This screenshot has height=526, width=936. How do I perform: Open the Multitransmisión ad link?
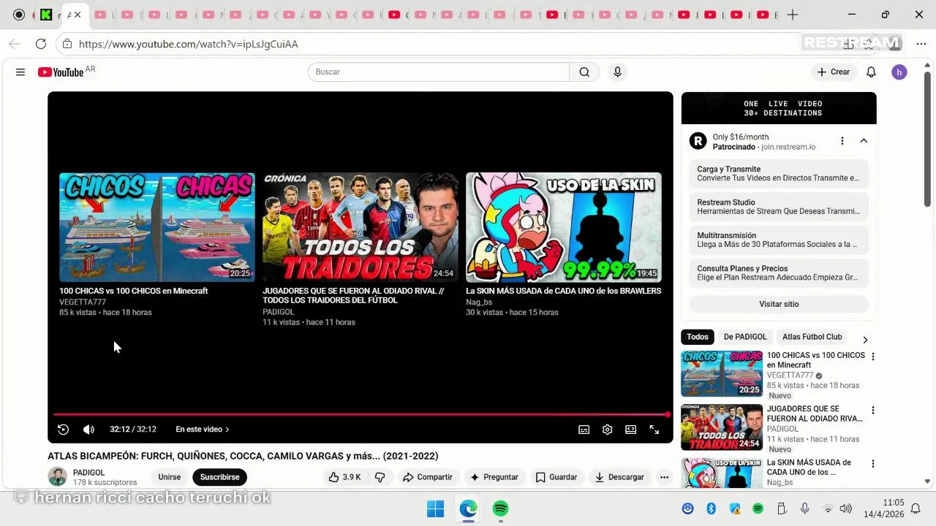point(779,240)
